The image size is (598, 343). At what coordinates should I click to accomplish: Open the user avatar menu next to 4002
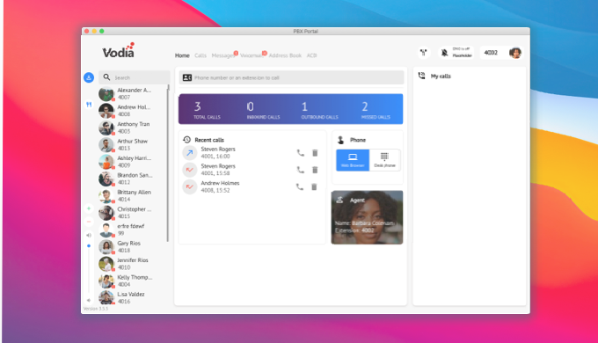coord(515,53)
